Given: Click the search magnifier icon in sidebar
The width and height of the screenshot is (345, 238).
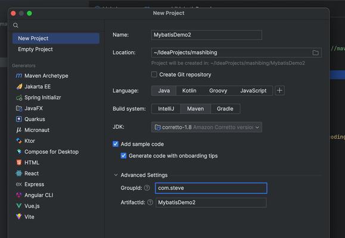Looking at the screenshot, I should (15, 25).
